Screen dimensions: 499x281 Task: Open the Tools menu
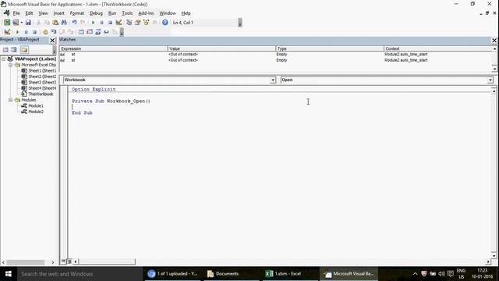(x=127, y=13)
